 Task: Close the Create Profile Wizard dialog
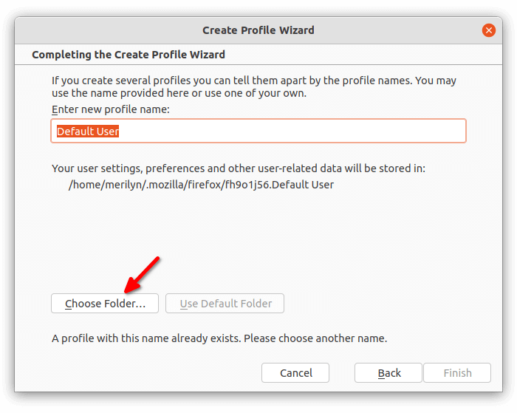pyautogui.click(x=488, y=30)
